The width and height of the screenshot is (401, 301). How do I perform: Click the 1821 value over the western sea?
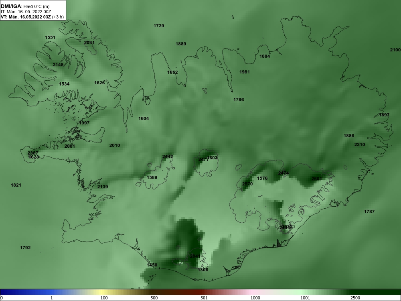pos(16,185)
